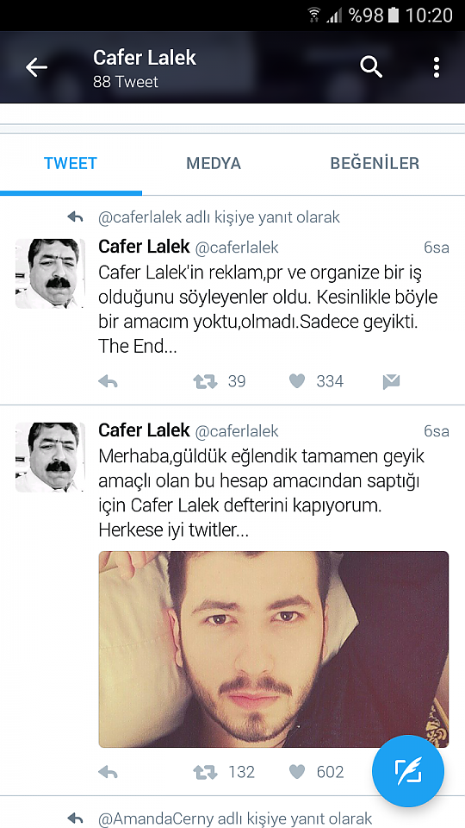Switch to the BEĞENİLER tab
Image resolution: width=465 pixels, height=828 pixels.
tap(375, 163)
